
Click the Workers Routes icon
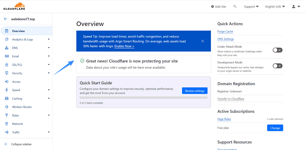pos(7,107)
